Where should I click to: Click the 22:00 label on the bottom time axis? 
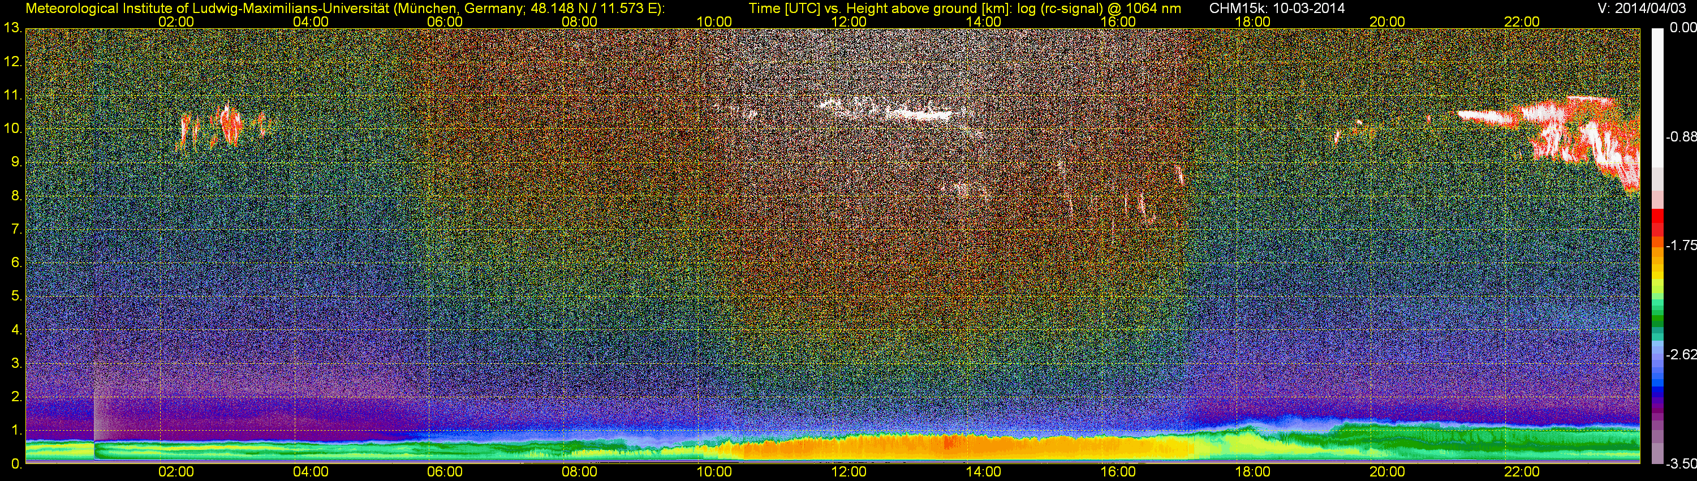[x=1522, y=473]
